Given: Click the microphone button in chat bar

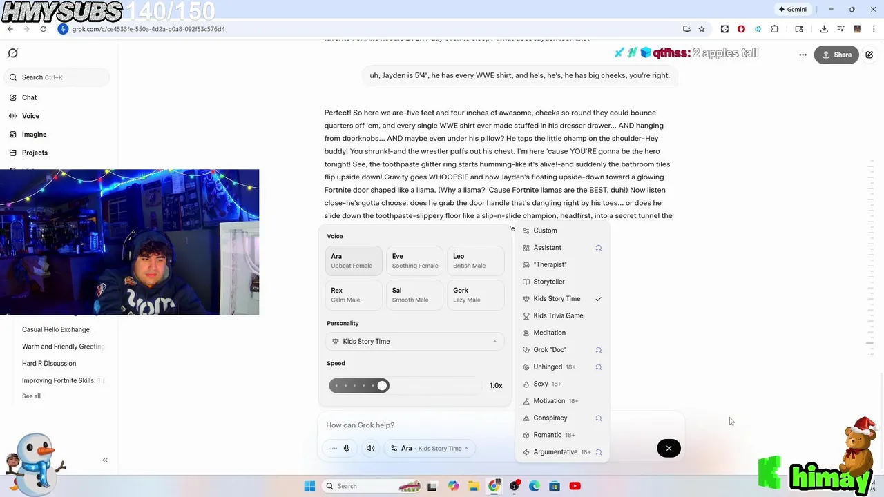Looking at the screenshot, I should [347, 449].
